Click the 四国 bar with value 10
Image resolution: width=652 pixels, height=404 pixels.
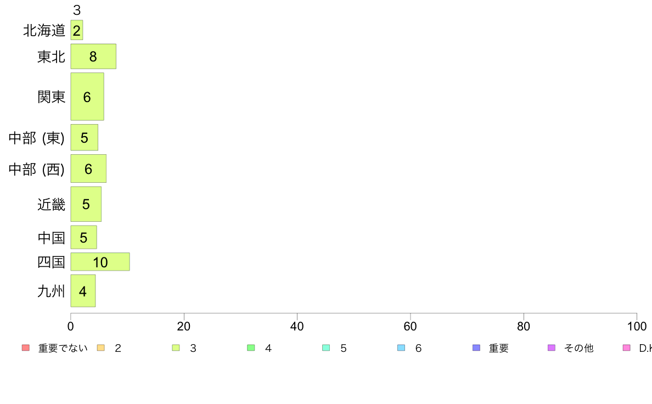(100, 262)
